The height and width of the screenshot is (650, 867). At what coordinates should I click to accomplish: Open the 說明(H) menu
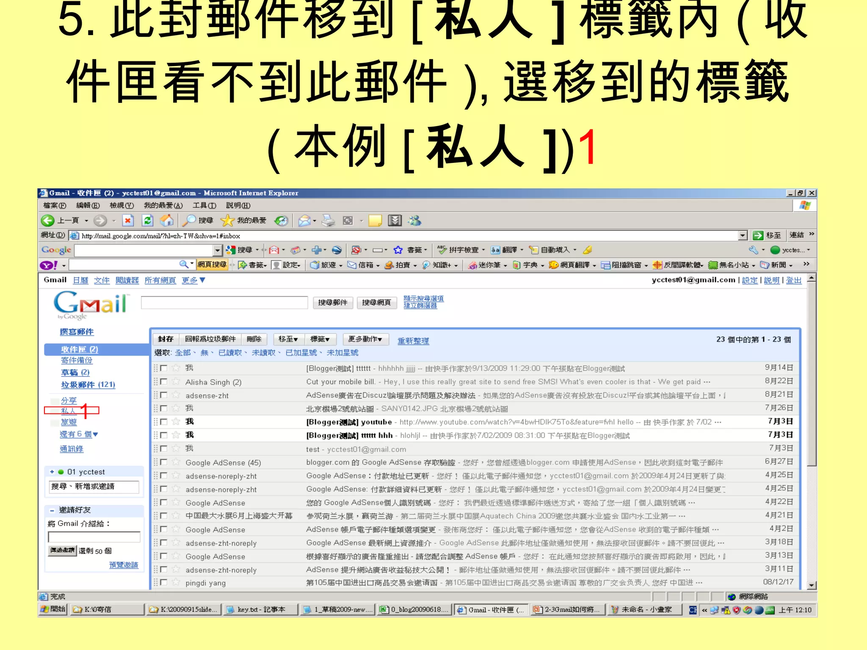[238, 206]
